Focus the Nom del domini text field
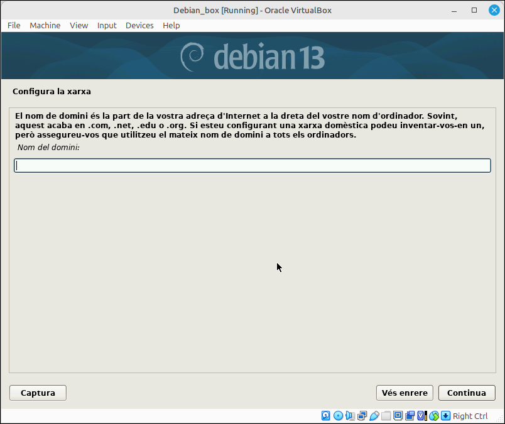This screenshot has height=424, width=505. (x=253, y=165)
